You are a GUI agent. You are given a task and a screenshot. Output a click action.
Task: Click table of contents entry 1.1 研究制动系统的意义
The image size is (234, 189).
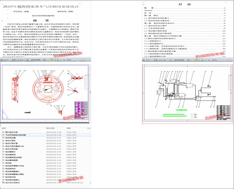[x=157, y=18]
